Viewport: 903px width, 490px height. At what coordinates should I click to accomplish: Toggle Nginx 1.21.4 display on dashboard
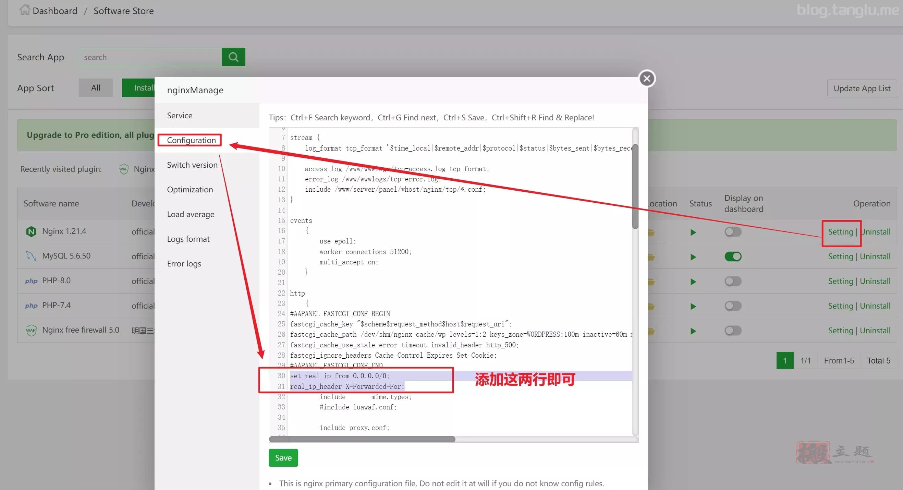733,232
